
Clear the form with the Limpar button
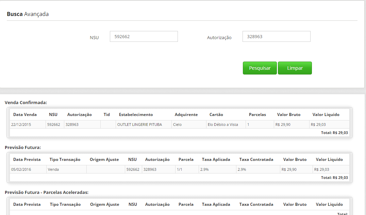[295, 68]
